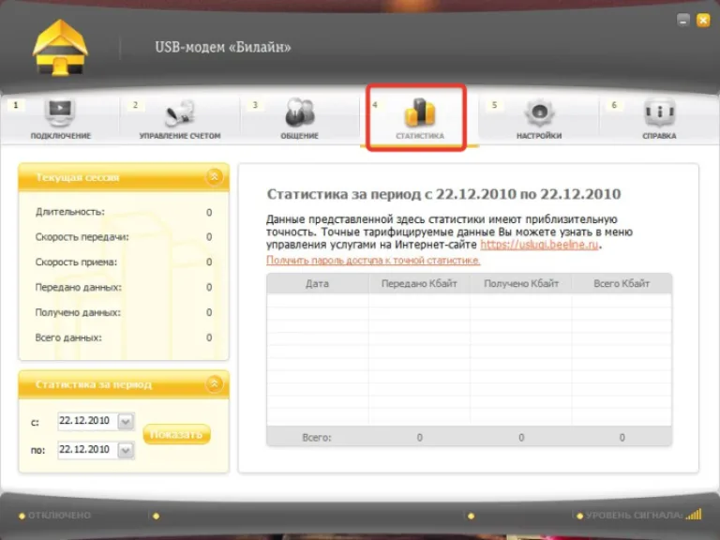Open the Управление счетом account icon

coord(180,113)
